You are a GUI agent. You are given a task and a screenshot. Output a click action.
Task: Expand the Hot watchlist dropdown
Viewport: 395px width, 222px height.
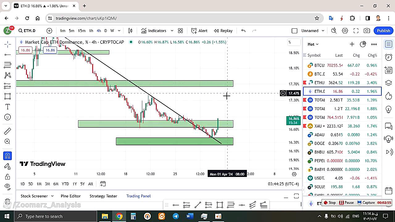(x=313, y=44)
